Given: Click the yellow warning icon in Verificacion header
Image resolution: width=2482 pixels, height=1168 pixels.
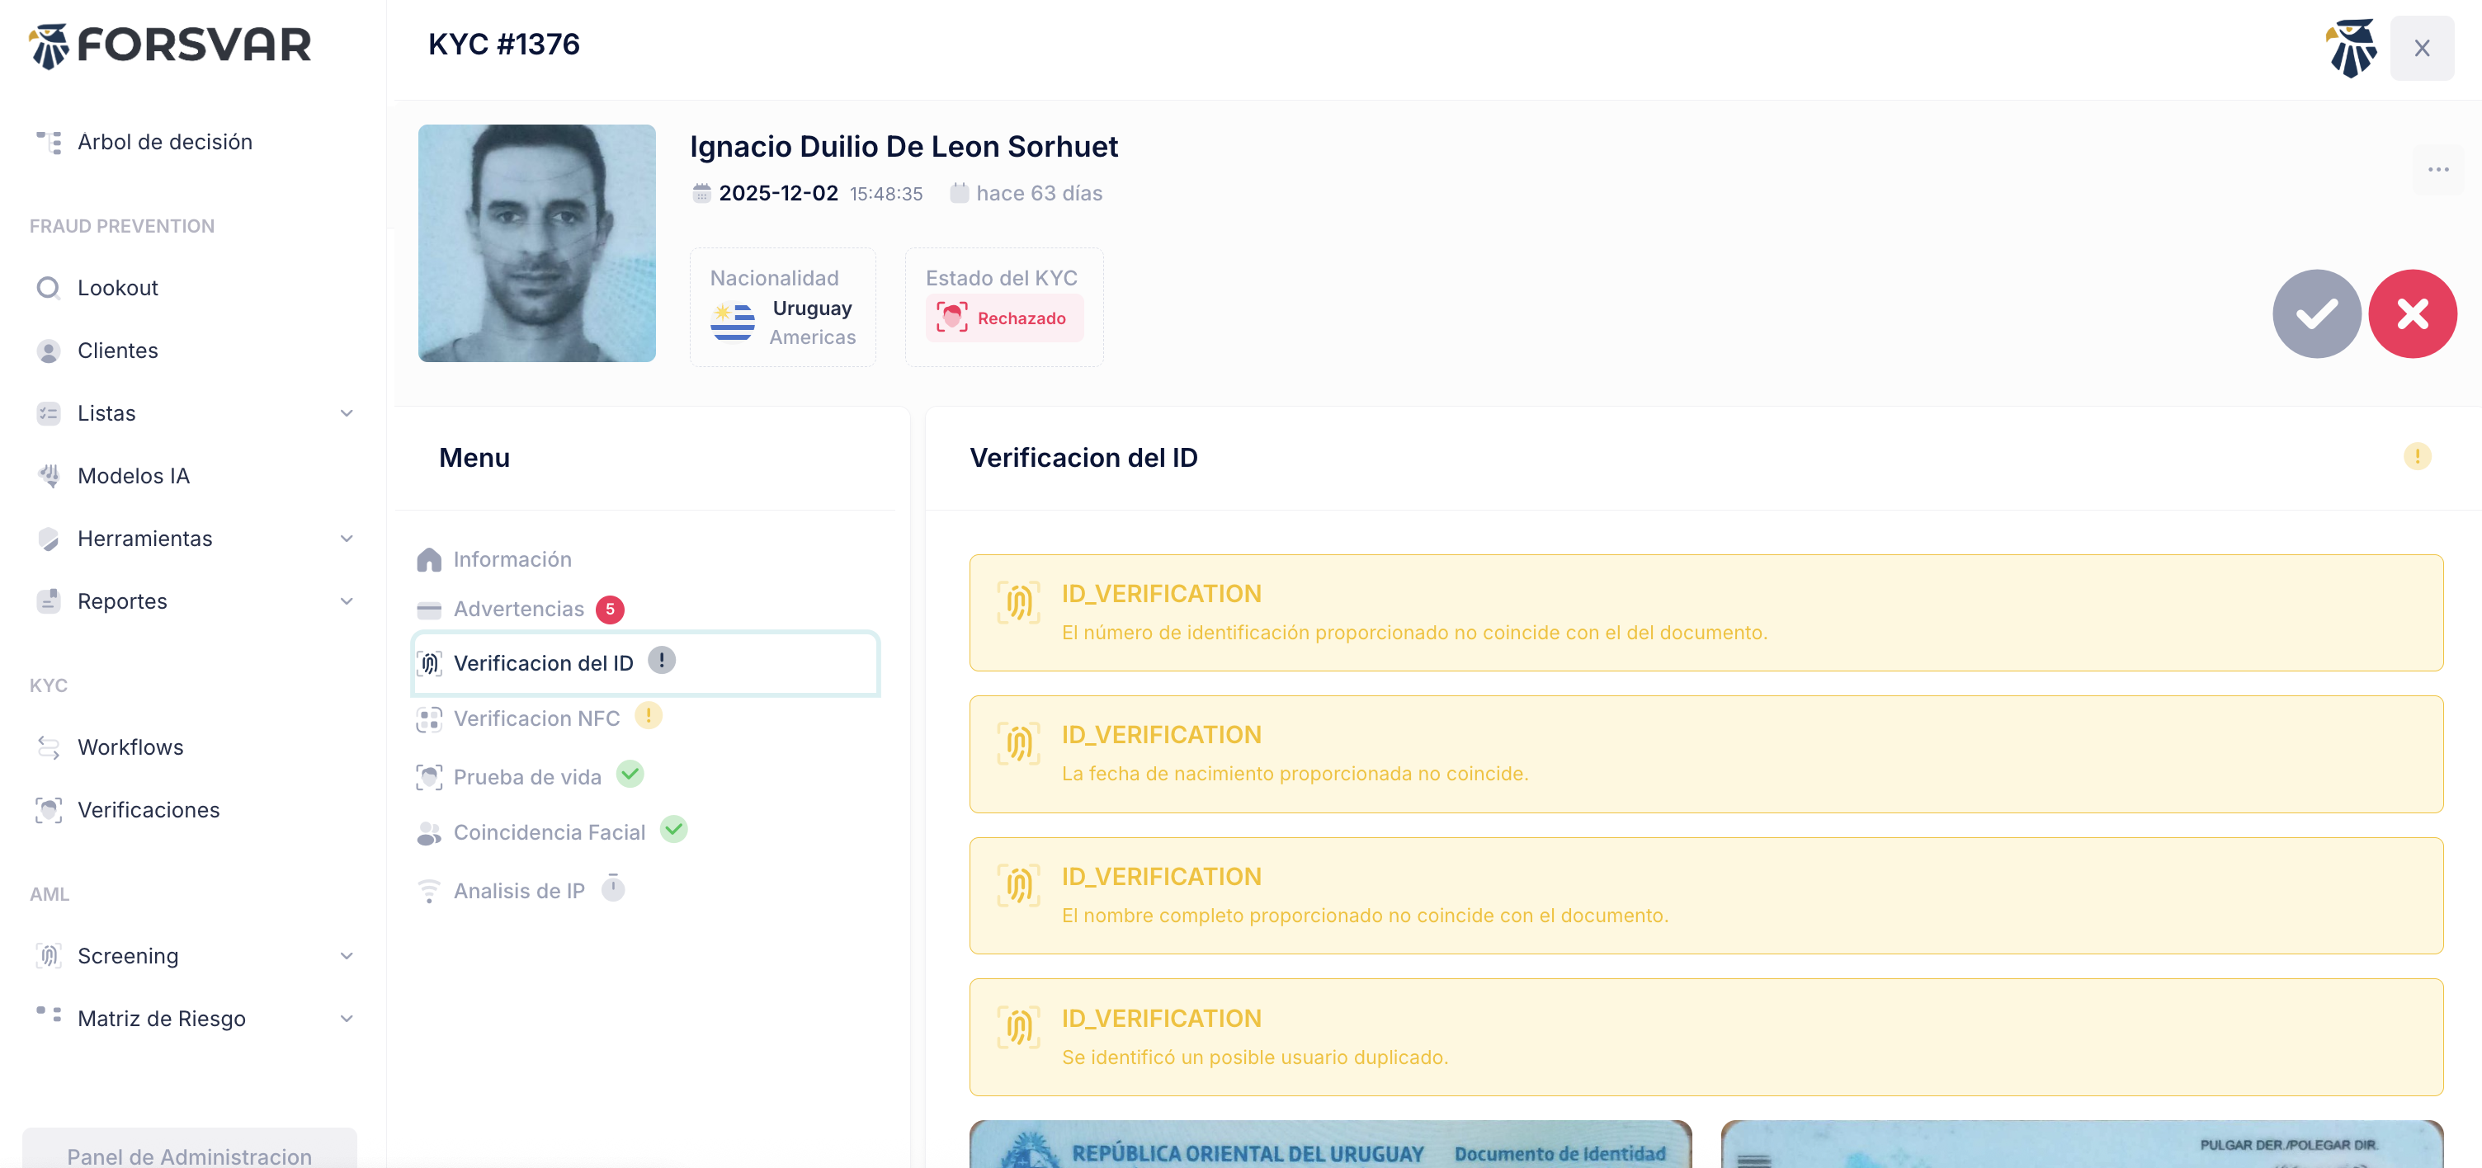Looking at the screenshot, I should pyautogui.click(x=2417, y=456).
